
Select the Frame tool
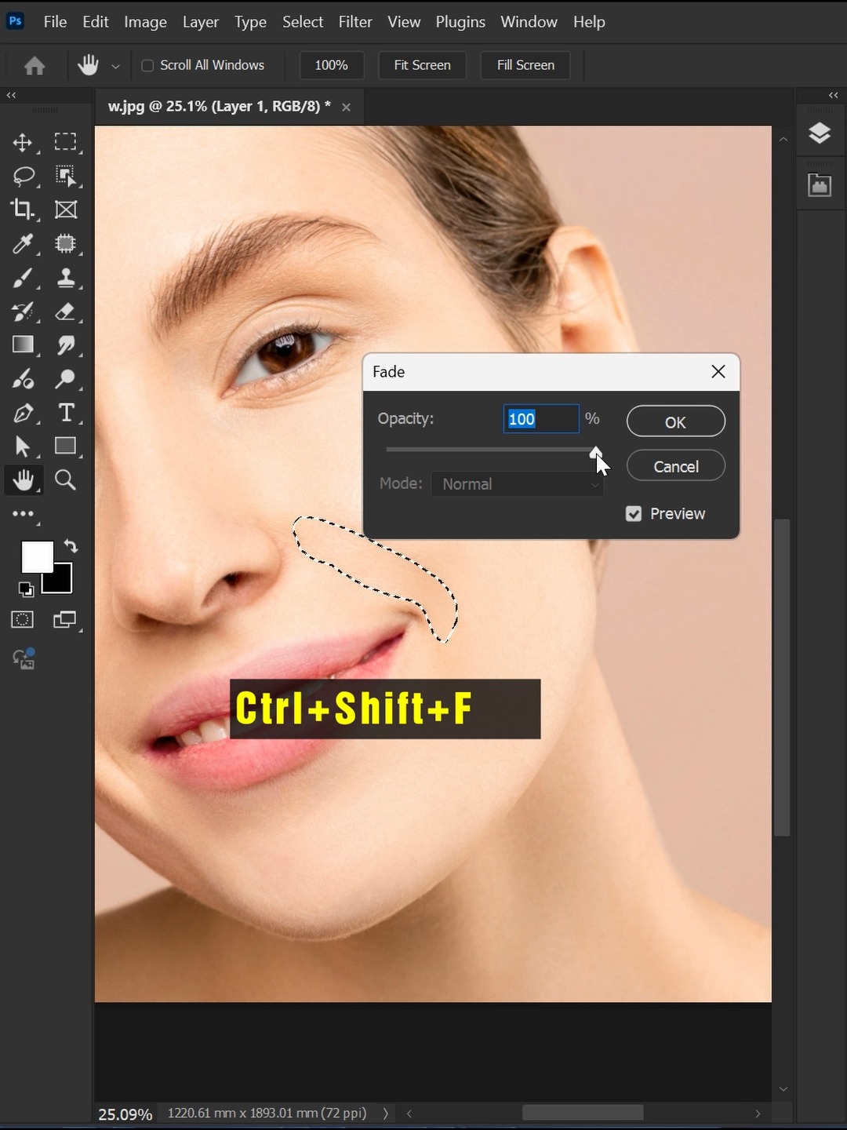65,210
